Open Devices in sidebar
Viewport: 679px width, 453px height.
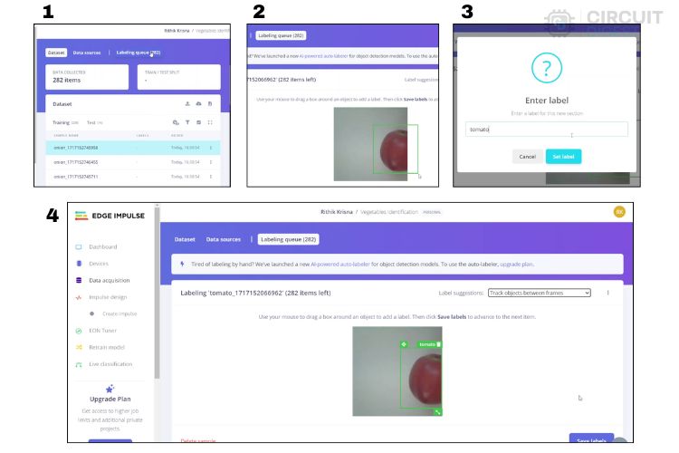99,264
